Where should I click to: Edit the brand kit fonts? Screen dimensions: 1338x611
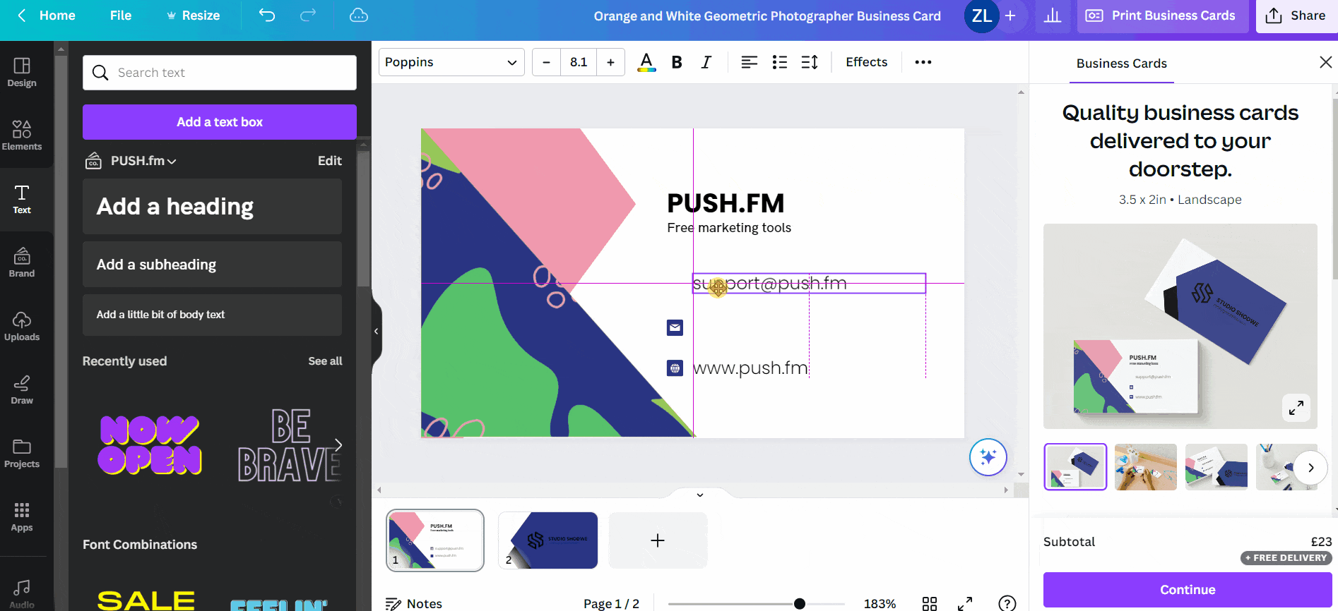(x=329, y=161)
